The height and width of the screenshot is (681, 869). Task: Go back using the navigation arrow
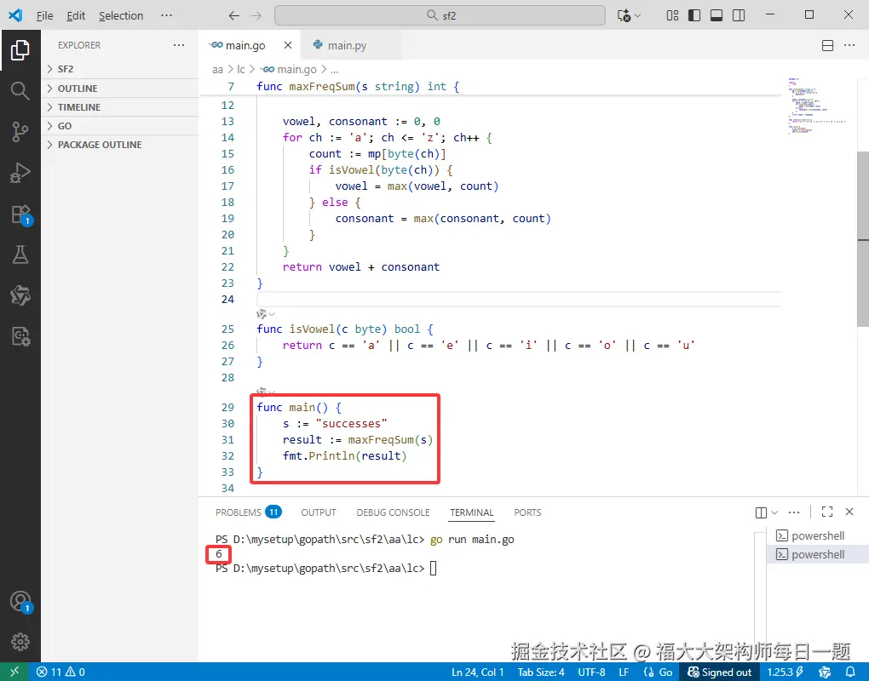pyautogui.click(x=234, y=15)
